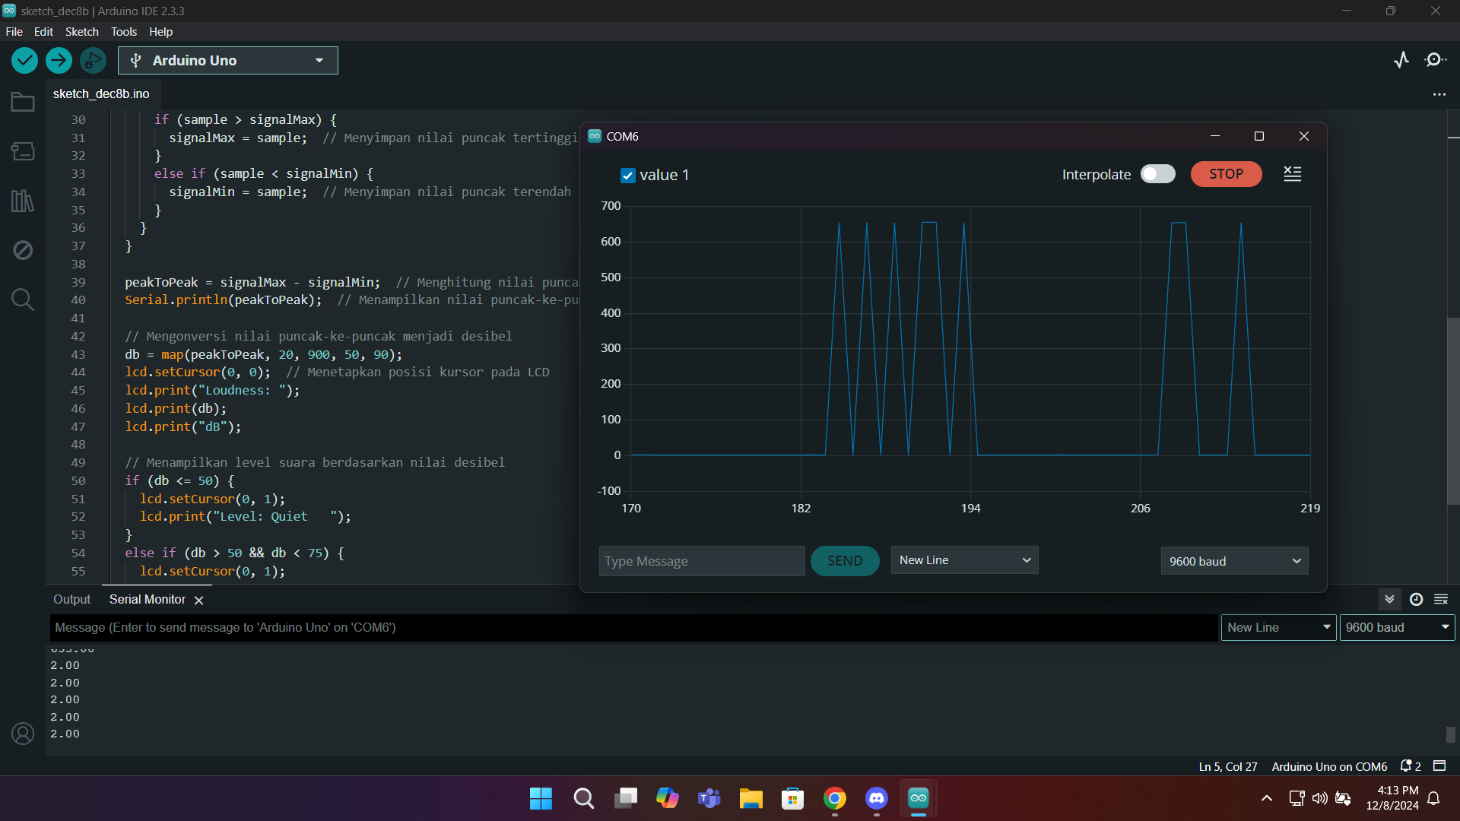The width and height of the screenshot is (1460, 821).
Task: Switch to the Output tab
Action: [x=71, y=599]
